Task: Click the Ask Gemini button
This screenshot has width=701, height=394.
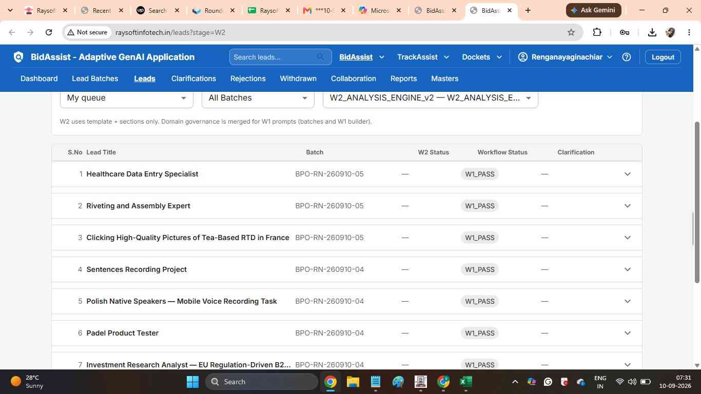Action: pyautogui.click(x=594, y=10)
